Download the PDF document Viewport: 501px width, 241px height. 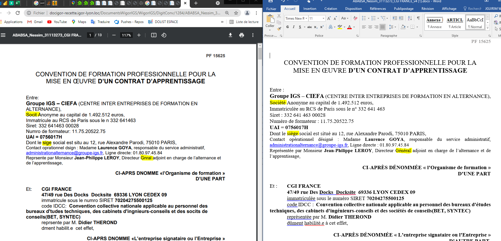(x=230, y=35)
